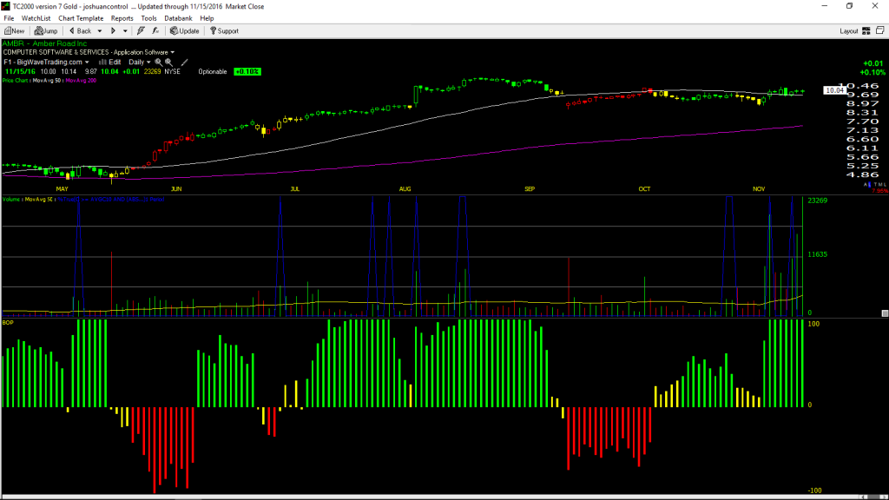This screenshot has height=500, width=889.
Task: Click the MovAvg 50 legend label
Action: (49, 81)
